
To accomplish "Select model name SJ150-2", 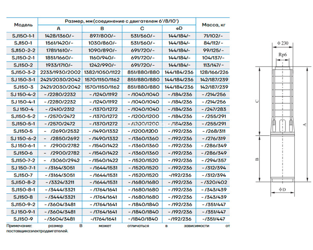I will tap(23, 65).
